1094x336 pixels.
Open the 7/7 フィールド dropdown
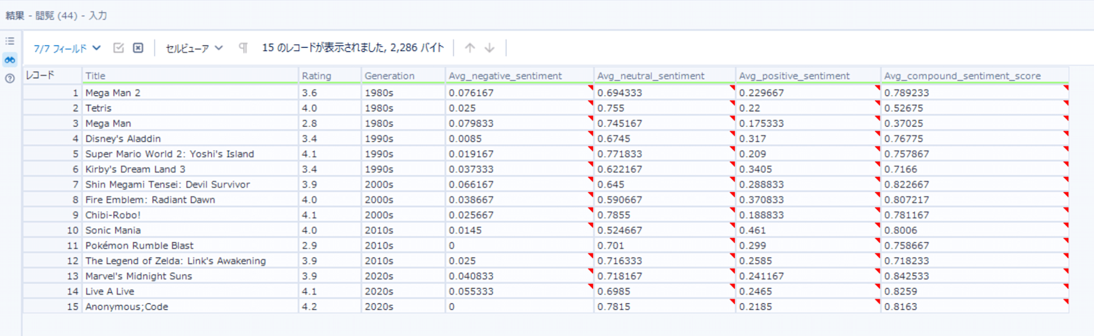[x=67, y=48]
